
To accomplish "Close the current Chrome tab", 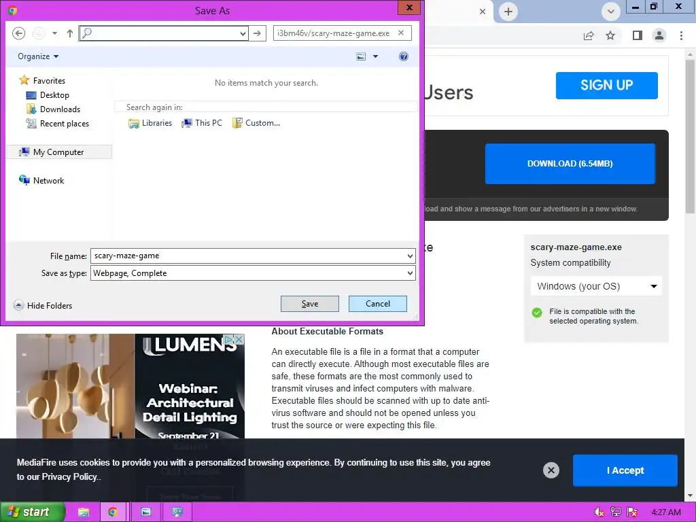I will pos(483,12).
